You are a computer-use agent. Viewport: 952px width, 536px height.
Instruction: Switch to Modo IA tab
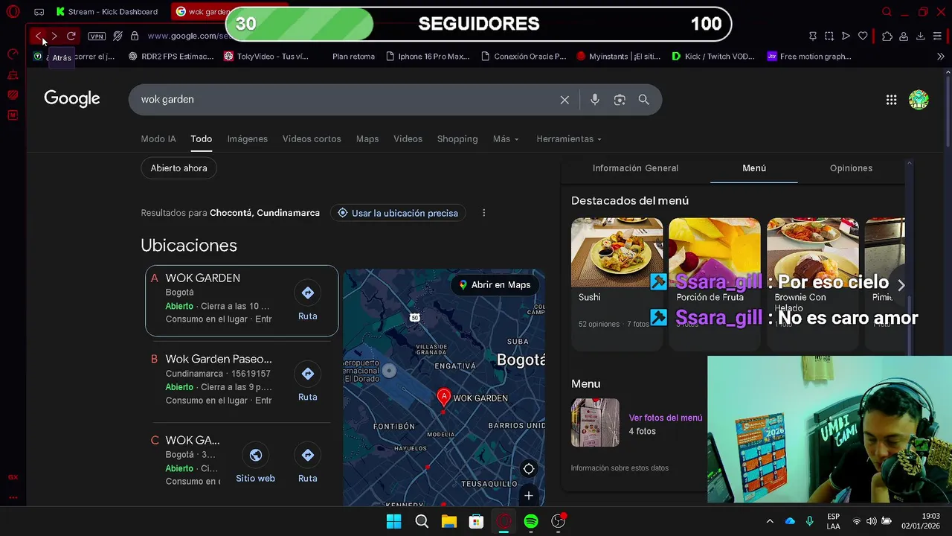pos(158,139)
